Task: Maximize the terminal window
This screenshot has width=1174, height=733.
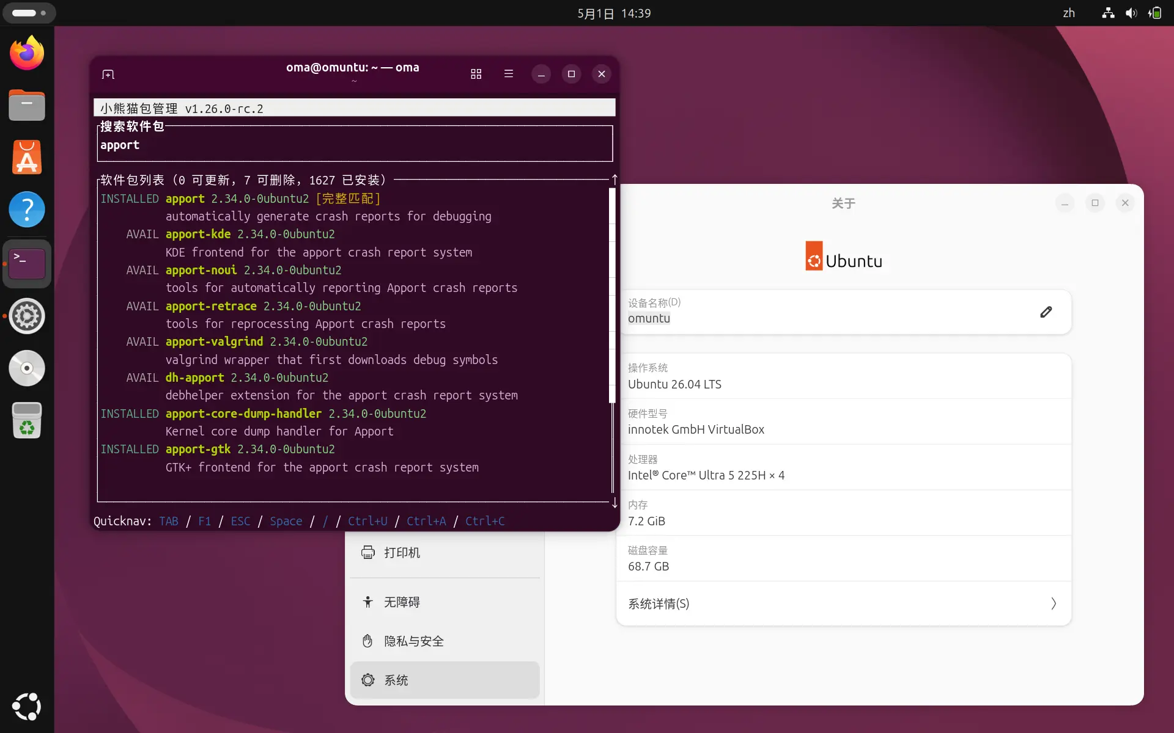Action: 571,74
